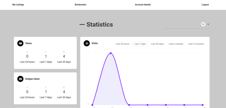Click bar icon above Unique views Last 30 days
Screen dimensions: 226x108
(64, 87)
